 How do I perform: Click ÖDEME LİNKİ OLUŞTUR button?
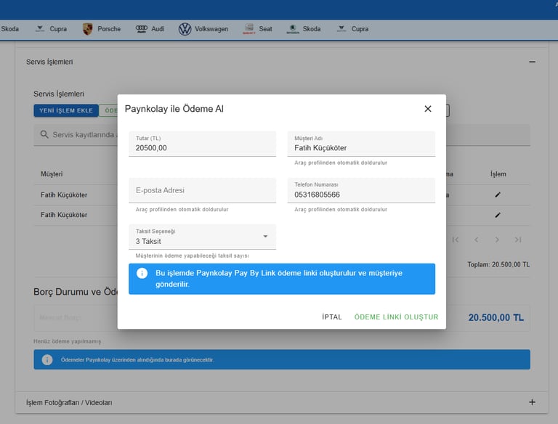396,317
